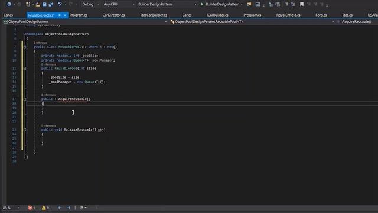
Task: Click the navigate back arrow in bottom bar
Action: coord(60,208)
